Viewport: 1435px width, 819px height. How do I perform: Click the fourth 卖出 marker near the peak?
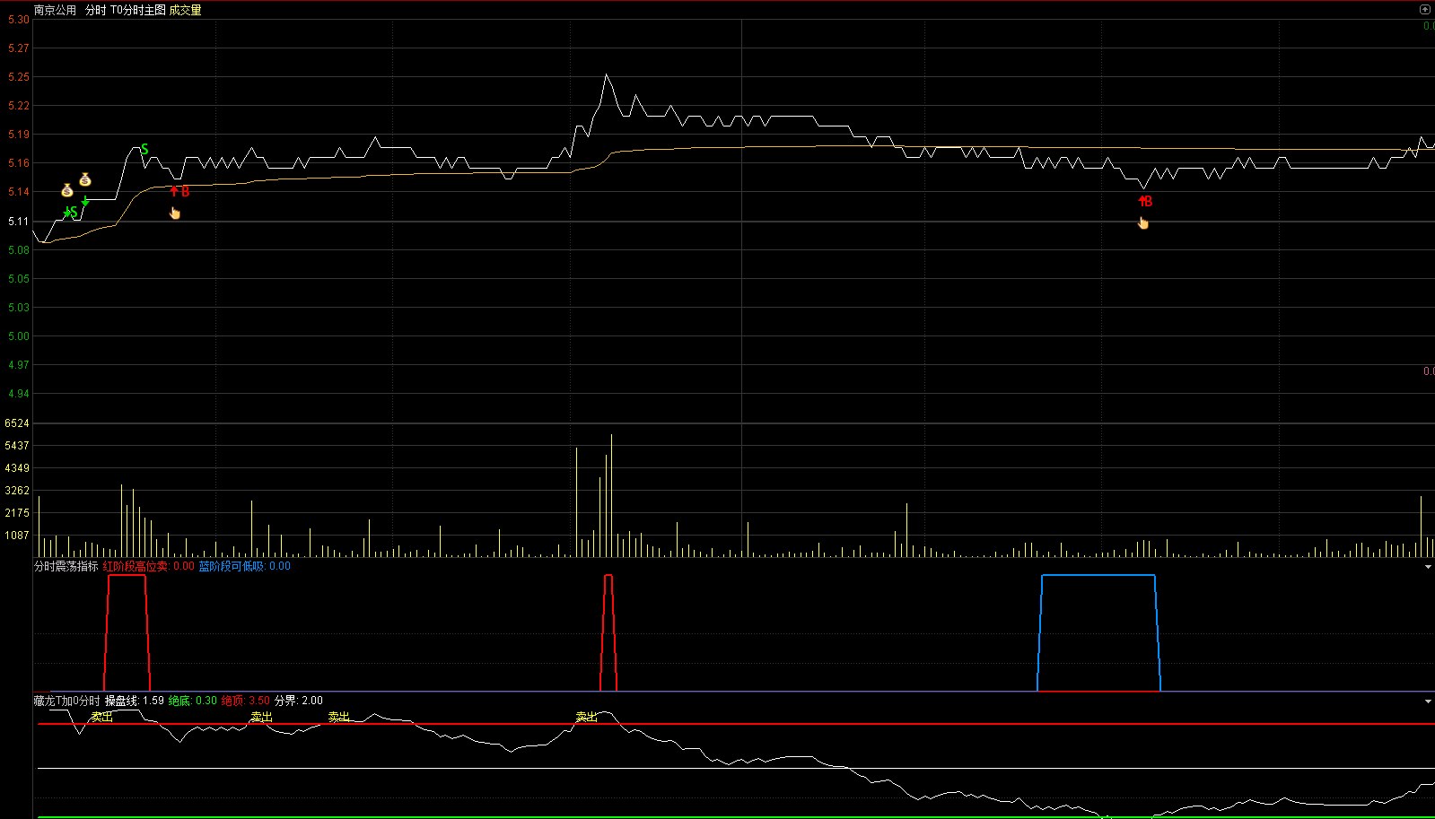click(x=587, y=717)
